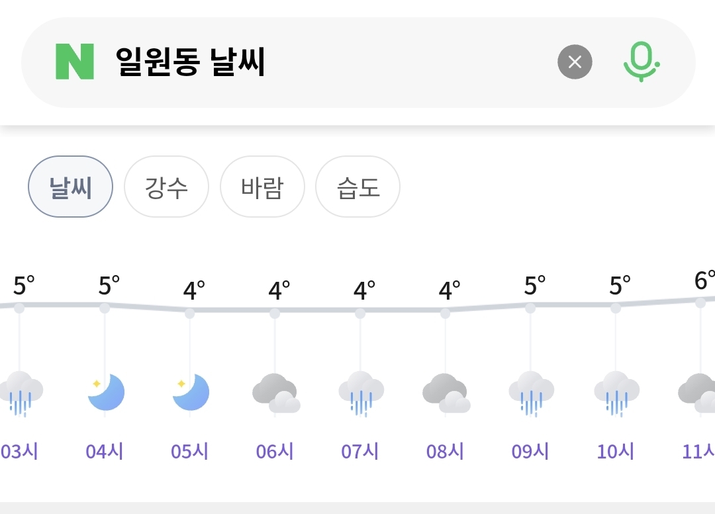The width and height of the screenshot is (715, 514).
Task: Click the rain cloud icon at 09시
Action: [x=531, y=393]
